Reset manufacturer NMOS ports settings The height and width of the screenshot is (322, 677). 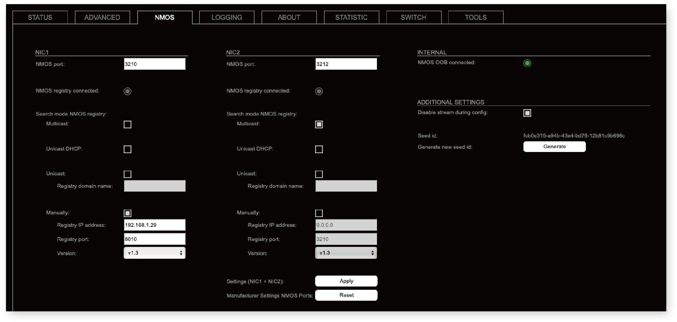tap(346, 295)
